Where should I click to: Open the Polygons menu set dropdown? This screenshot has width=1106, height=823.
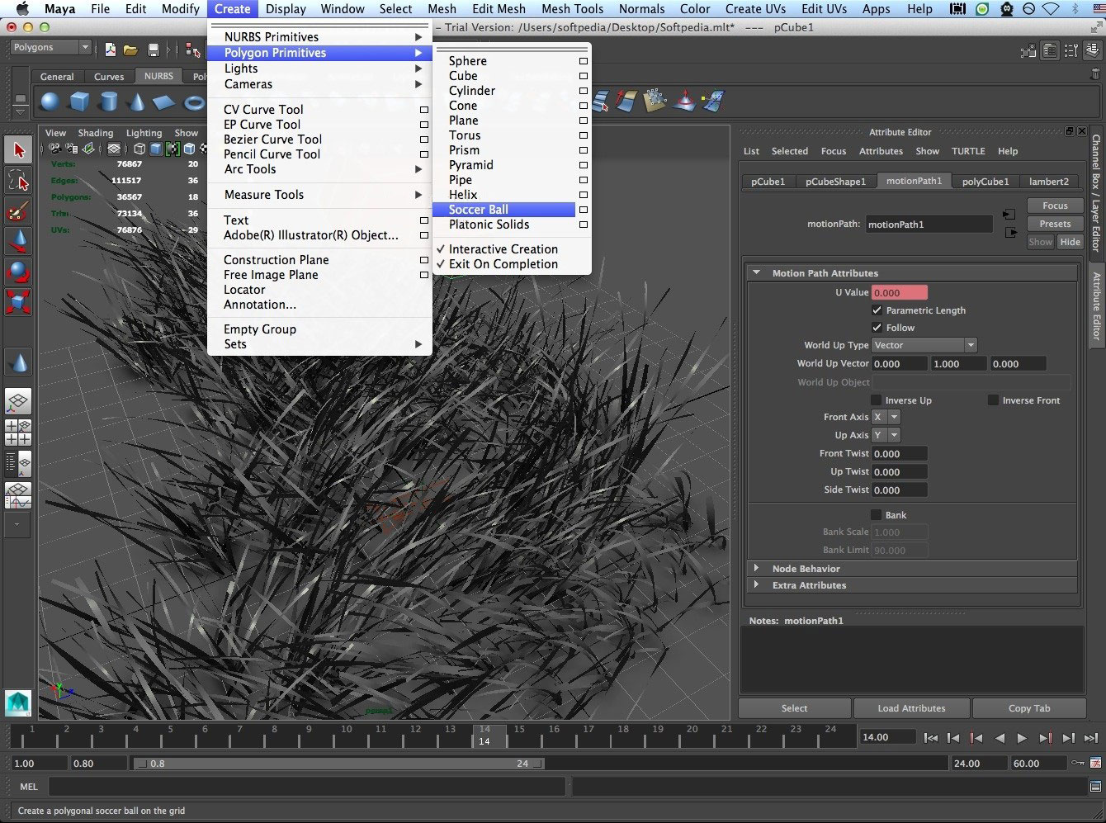point(50,47)
